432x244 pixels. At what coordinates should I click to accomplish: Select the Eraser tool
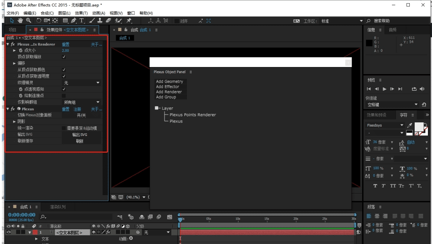[108, 21]
